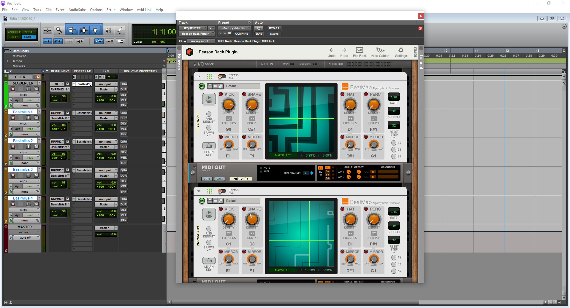This screenshot has height=308, width=570.
Task: Collapse the MIDI OUT device
Action: pos(194,167)
